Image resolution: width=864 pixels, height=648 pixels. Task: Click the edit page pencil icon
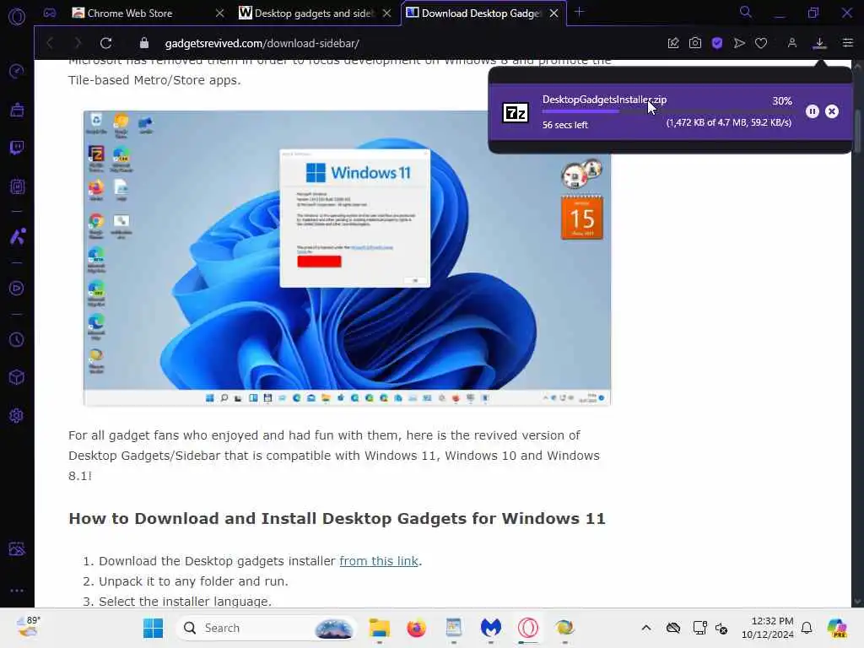(672, 43)
